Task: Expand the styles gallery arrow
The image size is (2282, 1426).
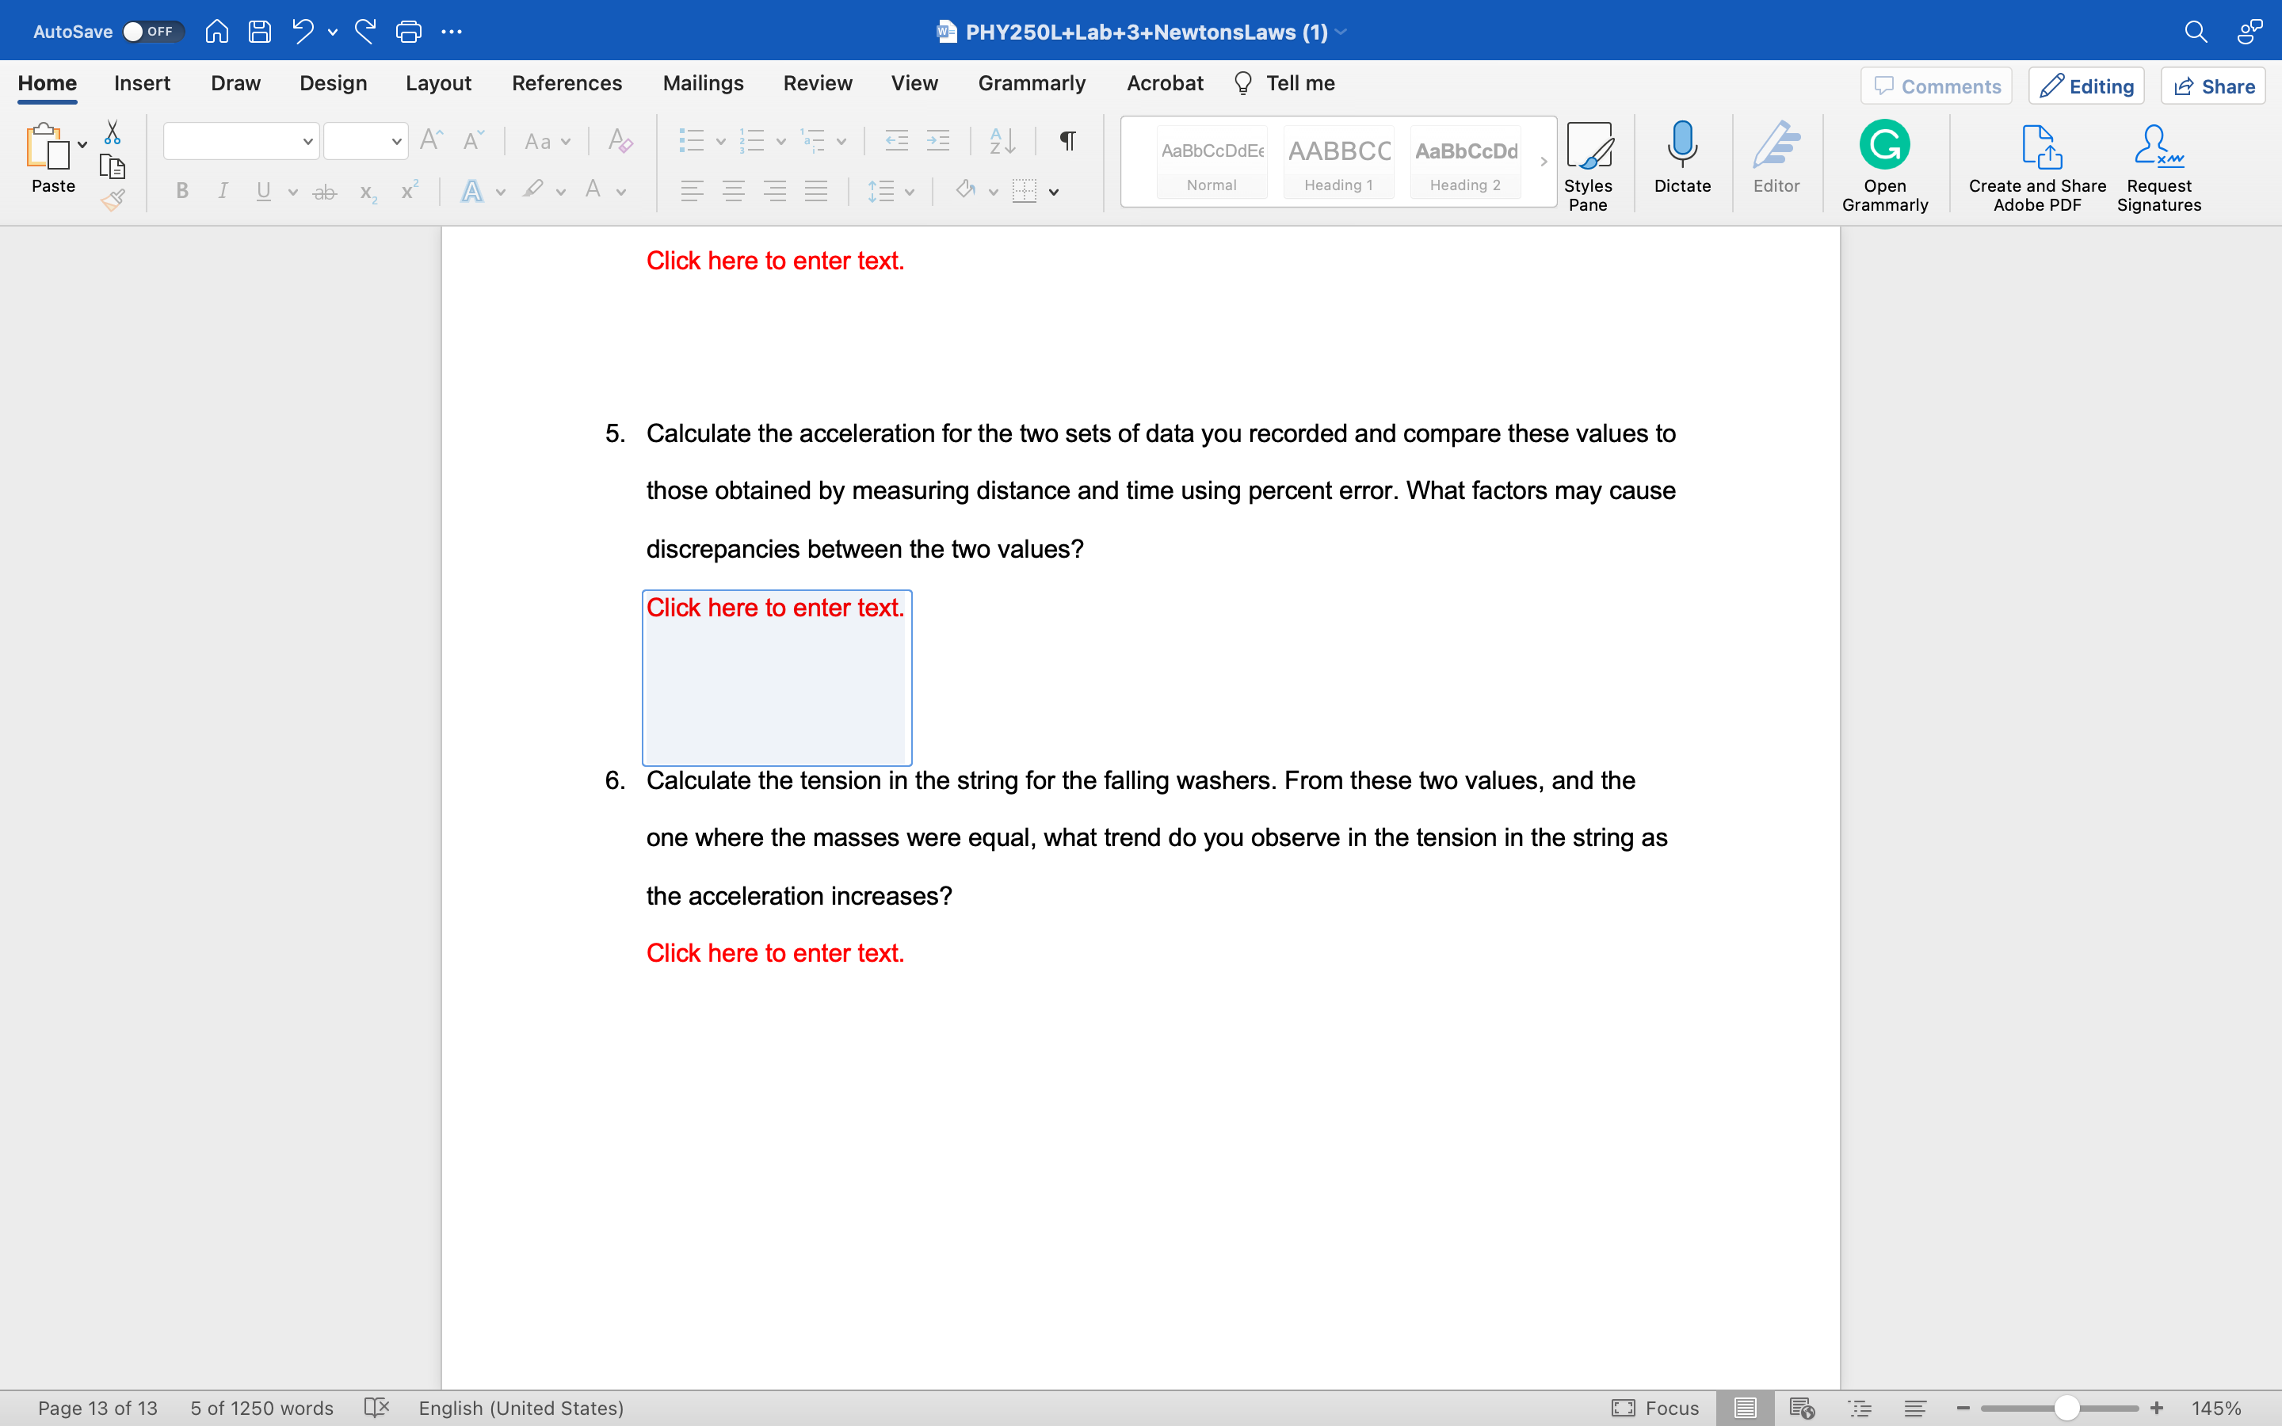Action: point(1544,162)
